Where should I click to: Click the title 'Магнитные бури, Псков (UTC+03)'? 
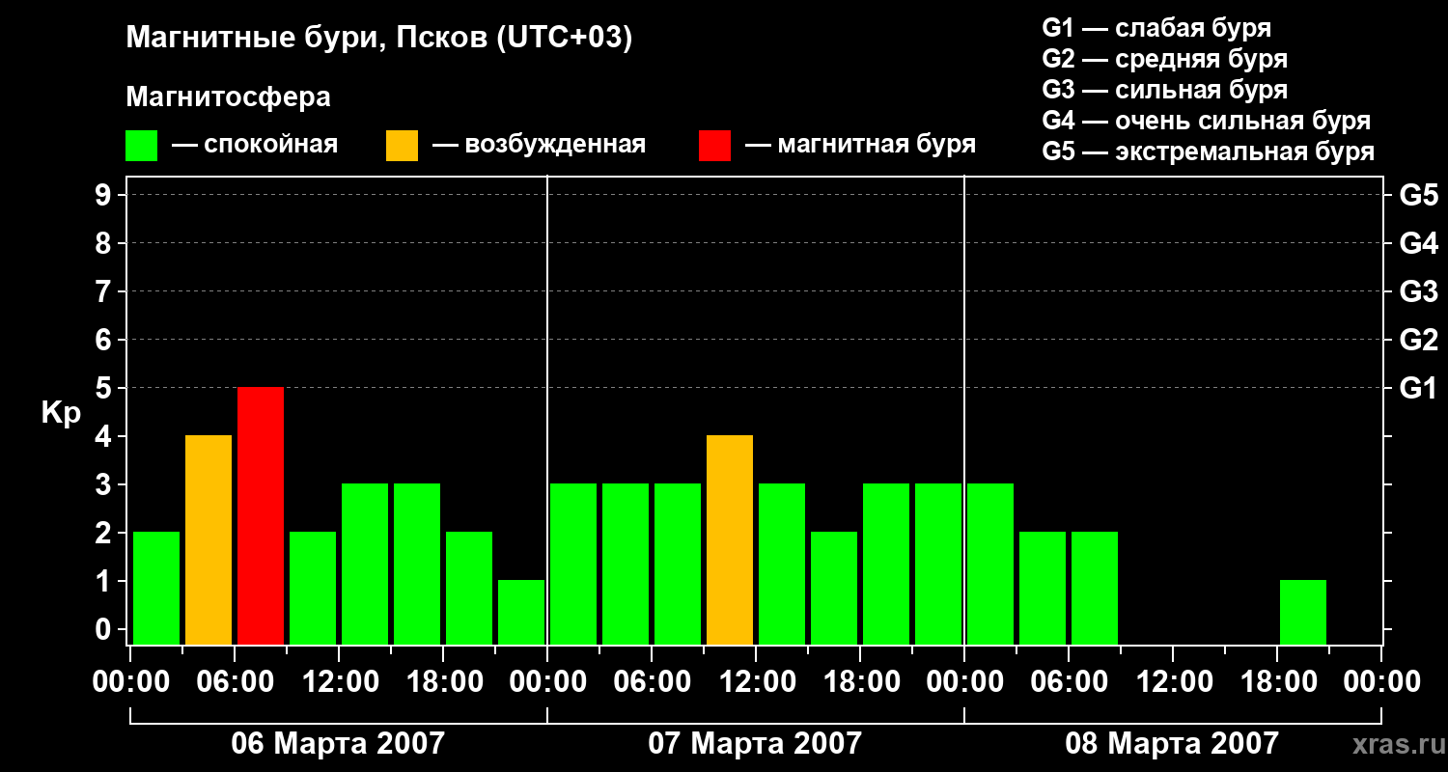point(379,39)
